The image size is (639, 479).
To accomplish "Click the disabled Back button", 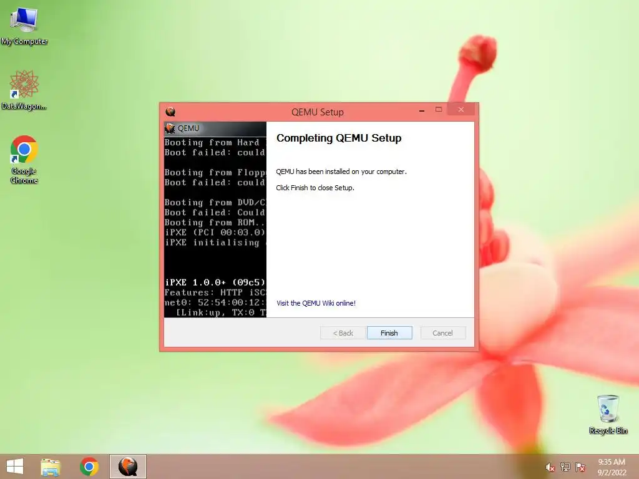I will [x=343, y=333].
